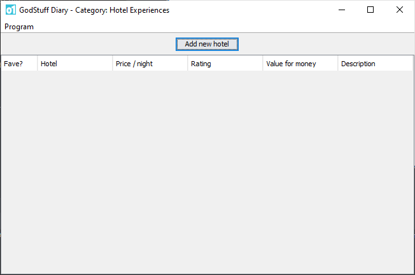Click divider between Fave? and Hotel columns
Image resolution: width=415 pixels, height=275 pixels.
tap(38, 64)
